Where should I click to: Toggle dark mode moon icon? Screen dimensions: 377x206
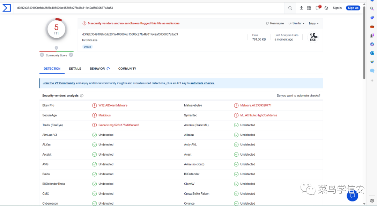pos(326,8)
